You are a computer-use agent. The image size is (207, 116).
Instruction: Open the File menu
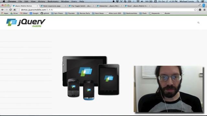(20, 1)
